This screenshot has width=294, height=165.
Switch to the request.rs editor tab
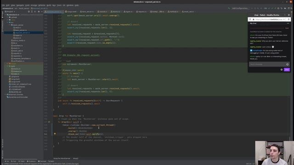pyautogui.click(x=142, y=11)
